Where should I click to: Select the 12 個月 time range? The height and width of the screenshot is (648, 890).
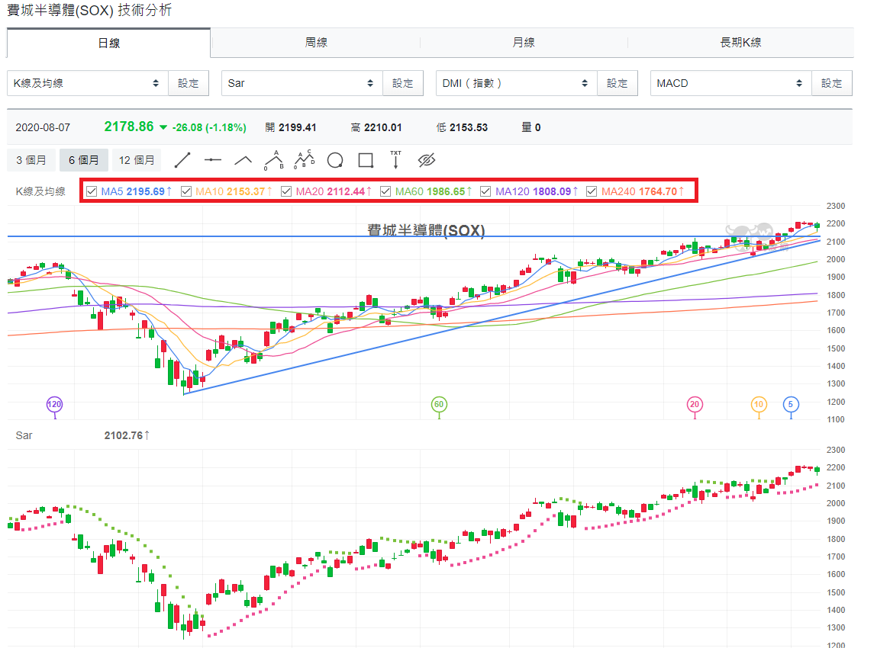click(137, 160)
